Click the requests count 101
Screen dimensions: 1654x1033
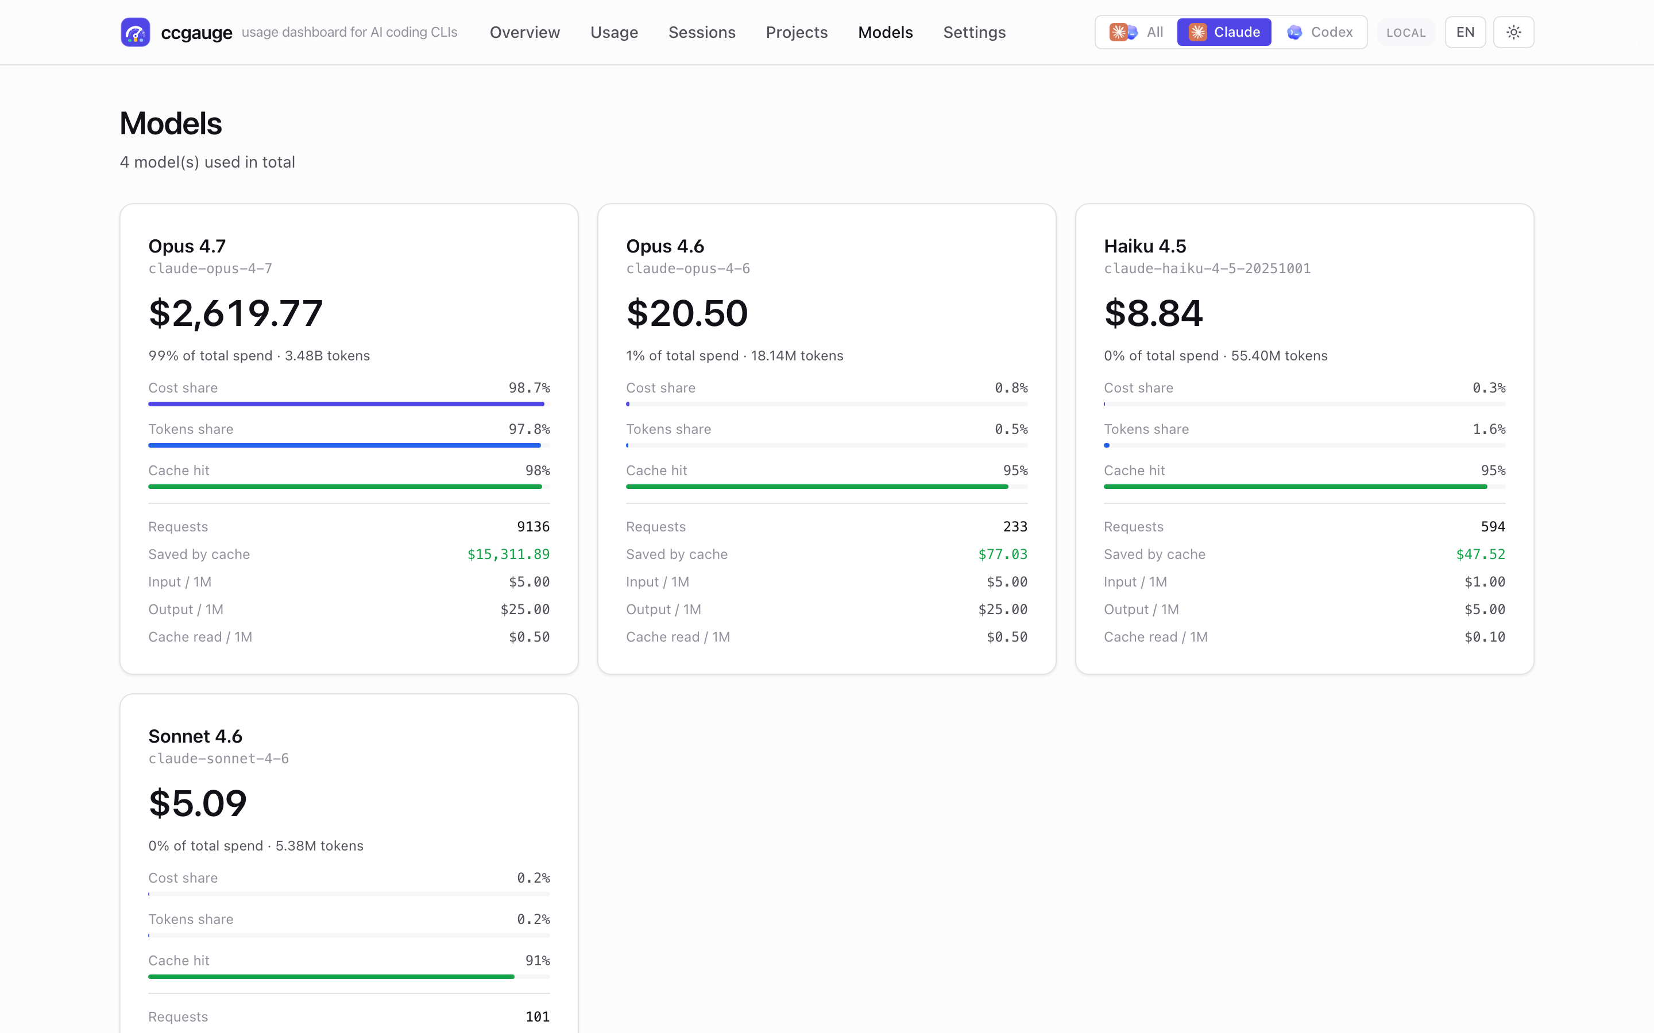[x=537, y=1016]
